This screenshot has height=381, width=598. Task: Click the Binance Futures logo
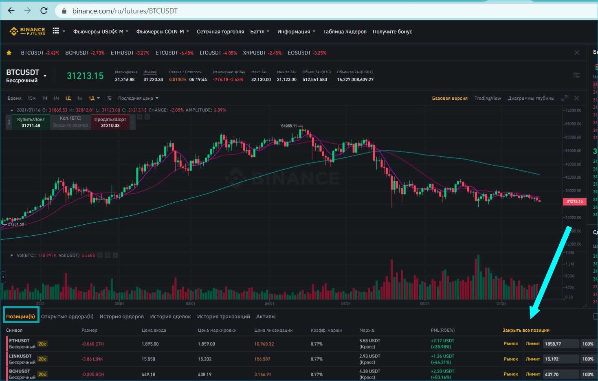pos(28,31)
